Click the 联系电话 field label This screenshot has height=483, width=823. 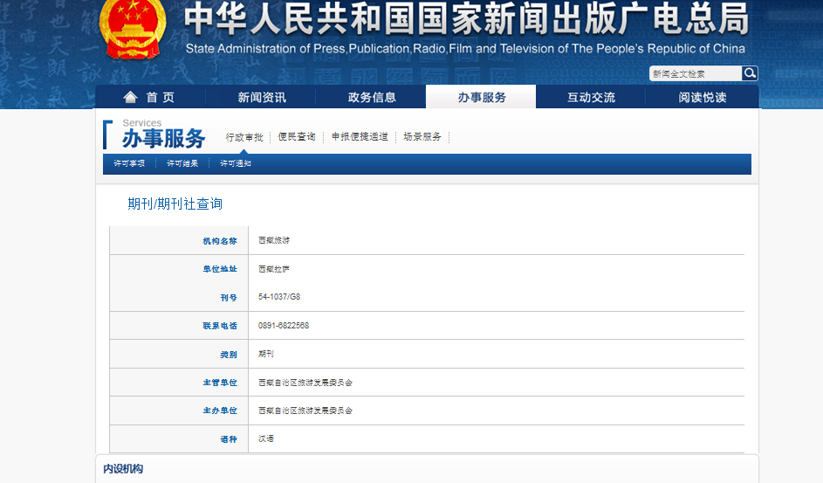point(220,326)
